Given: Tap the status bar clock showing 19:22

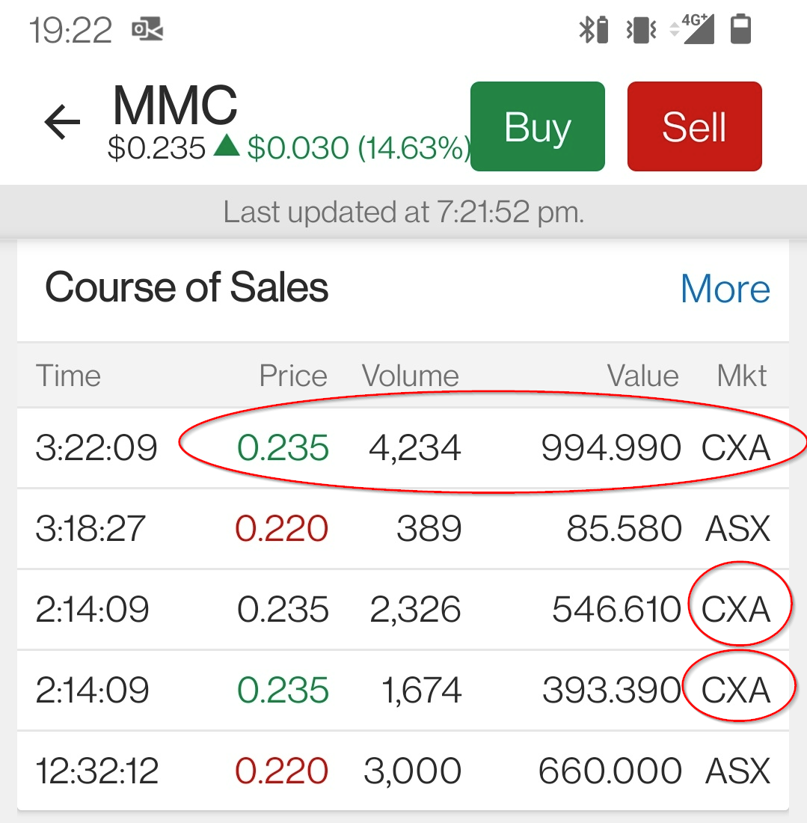Looking at the screenshot, I should point(71,31).
